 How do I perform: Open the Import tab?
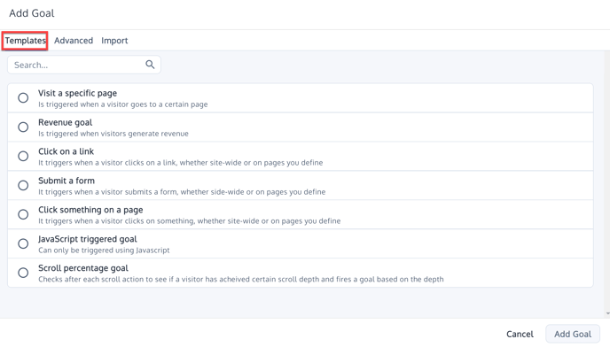tap(114, 41)
